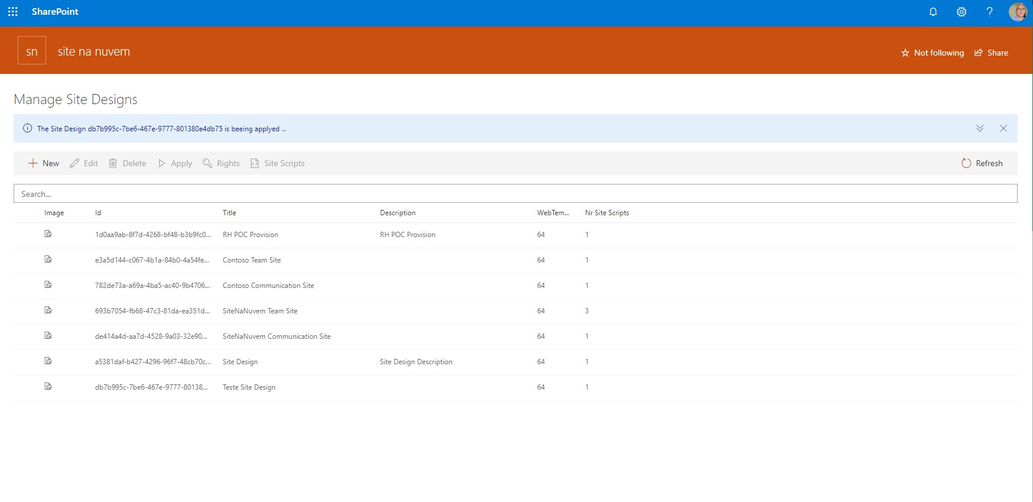Click Delete in the command bar
Viewport: 1033px width, 502px height.
(x=128, y=163)
